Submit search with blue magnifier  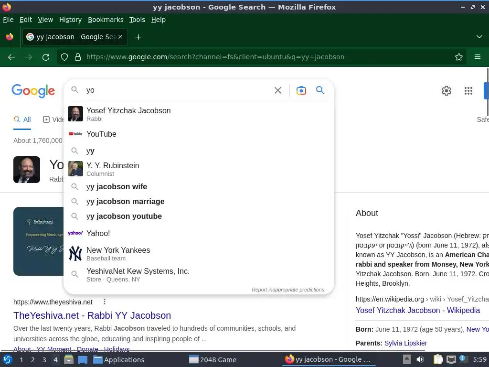point(320,90)
